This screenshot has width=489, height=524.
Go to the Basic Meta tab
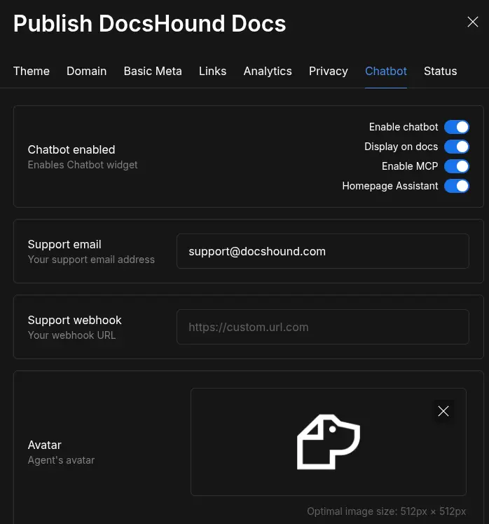click(153, 71)
